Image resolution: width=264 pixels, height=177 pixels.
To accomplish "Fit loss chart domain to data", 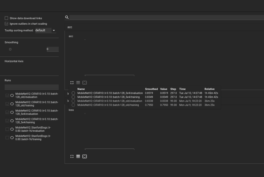I will (85, 156).
